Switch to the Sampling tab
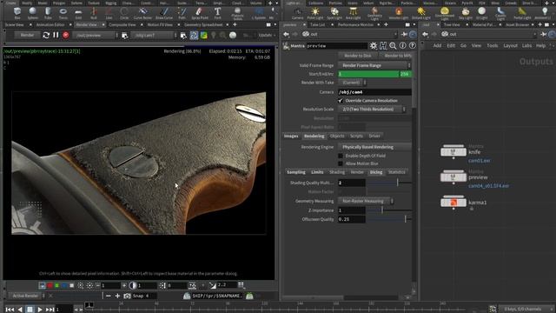 (x=296, y=172)
